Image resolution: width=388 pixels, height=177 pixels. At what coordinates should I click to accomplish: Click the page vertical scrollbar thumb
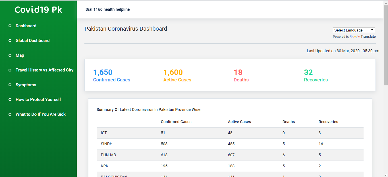pos(386,45)
